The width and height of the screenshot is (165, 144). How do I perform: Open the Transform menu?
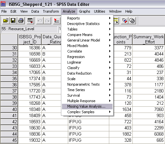[51, 11]
